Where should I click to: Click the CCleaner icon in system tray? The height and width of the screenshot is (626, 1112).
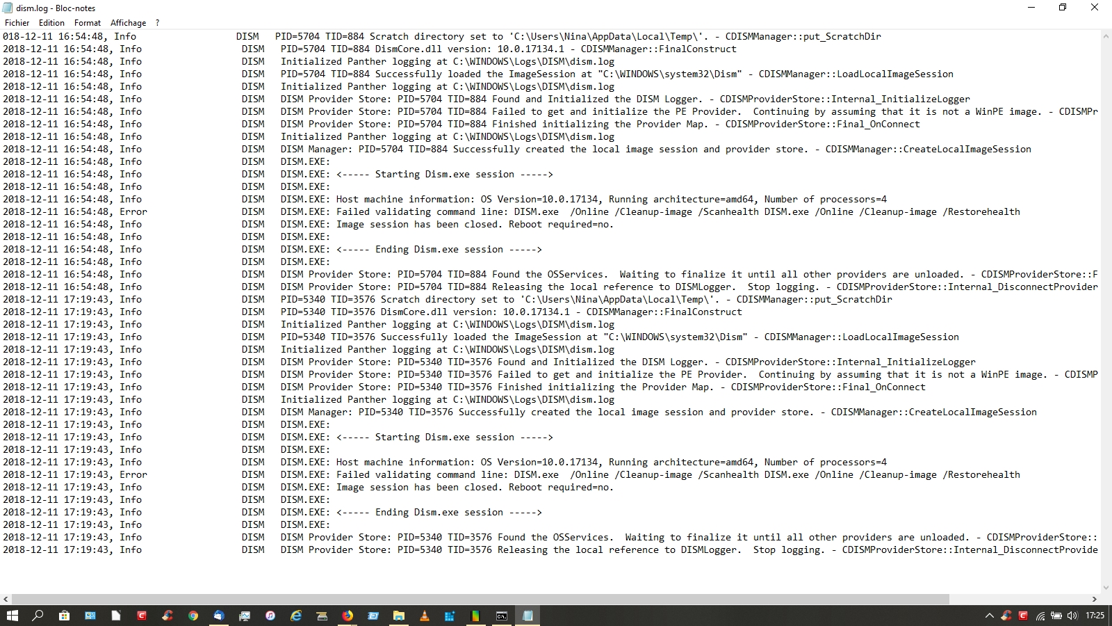(x=1006, y=616)
